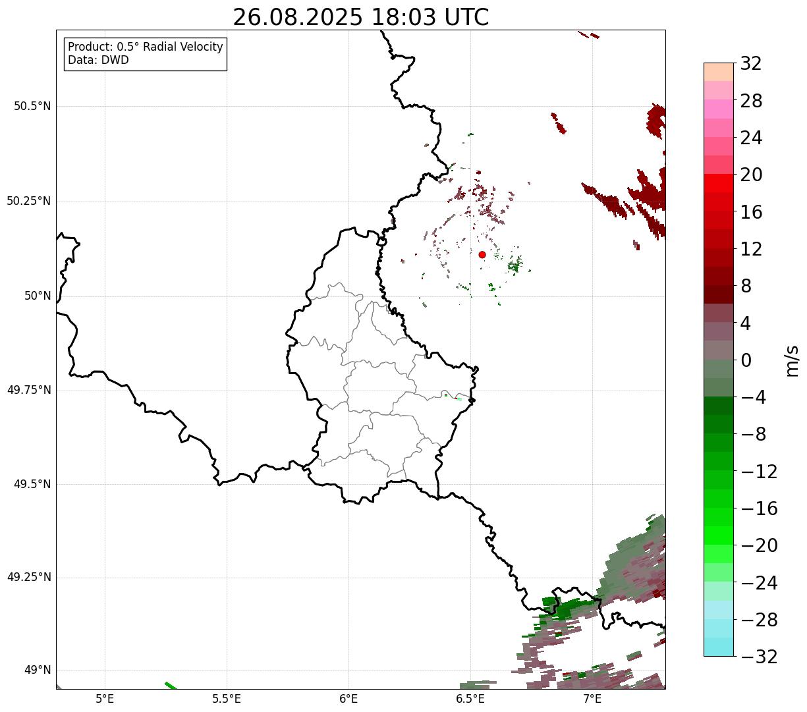Click the bright green swatch above −20
This screenshot has width=807, height=712.
point(719,535)
